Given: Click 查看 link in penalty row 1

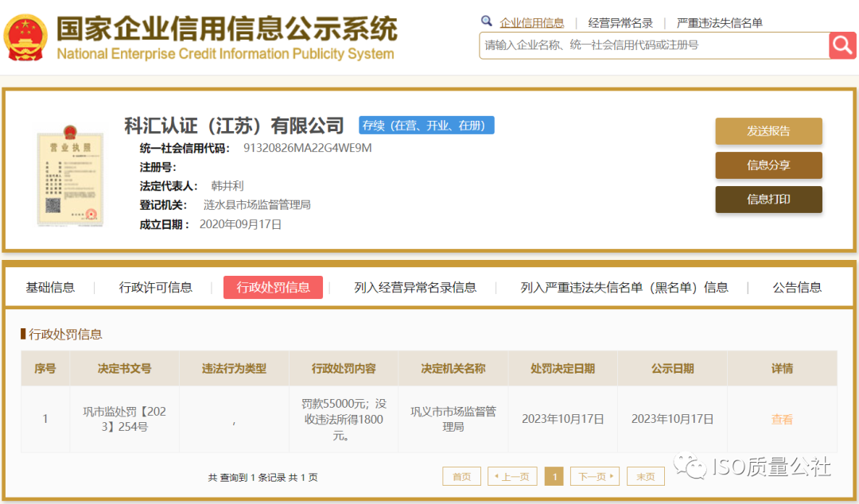Looking at the screenshot, I should 782,420.
